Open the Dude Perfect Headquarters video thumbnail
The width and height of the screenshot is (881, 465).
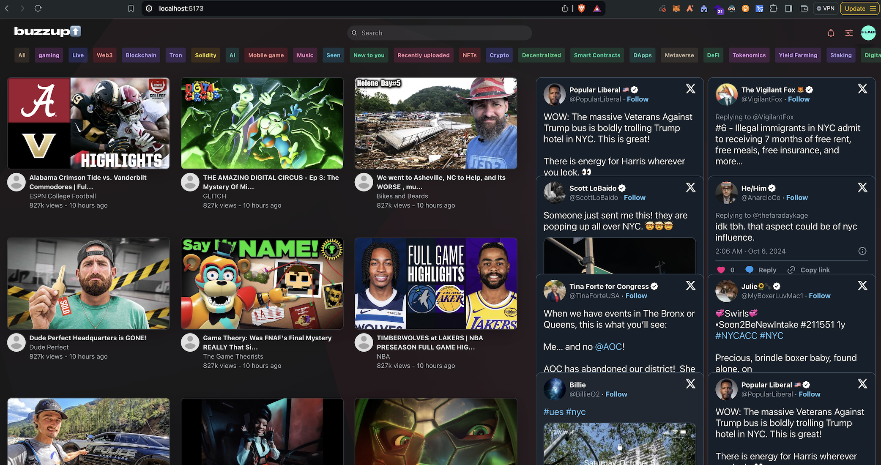click(88, 283)
